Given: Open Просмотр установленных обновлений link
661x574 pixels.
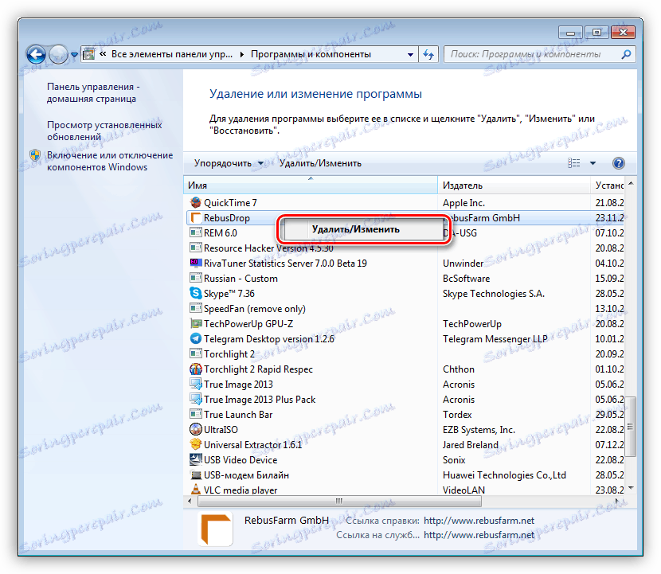Looking at the screenshot, I should pyautogui.click(x=104, y=131).
